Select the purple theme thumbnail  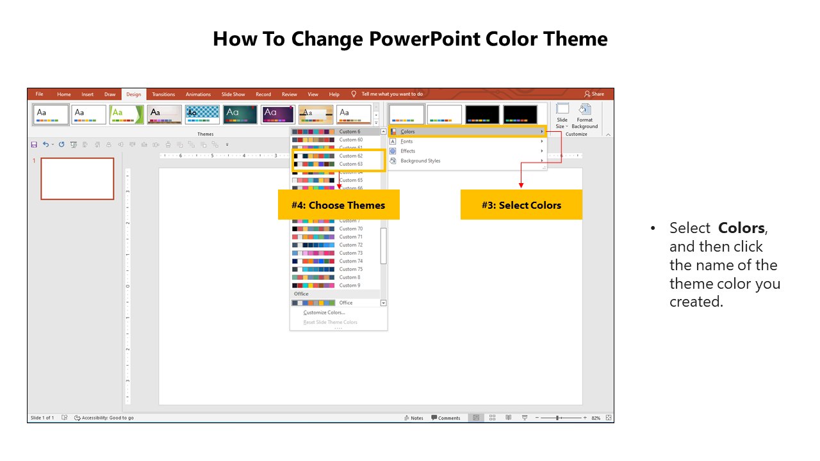pyautogui.click(x=278, y=115)
